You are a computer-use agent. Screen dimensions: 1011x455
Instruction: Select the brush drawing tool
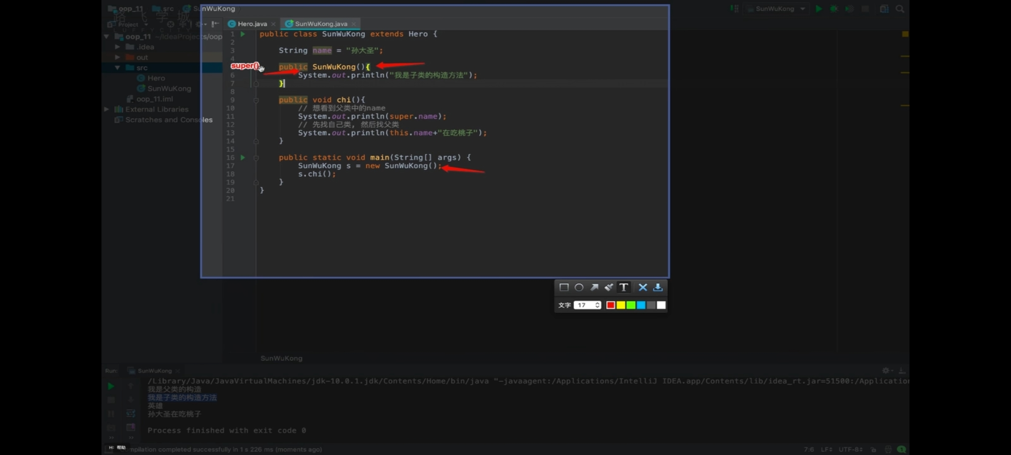[x=609, y=287]
